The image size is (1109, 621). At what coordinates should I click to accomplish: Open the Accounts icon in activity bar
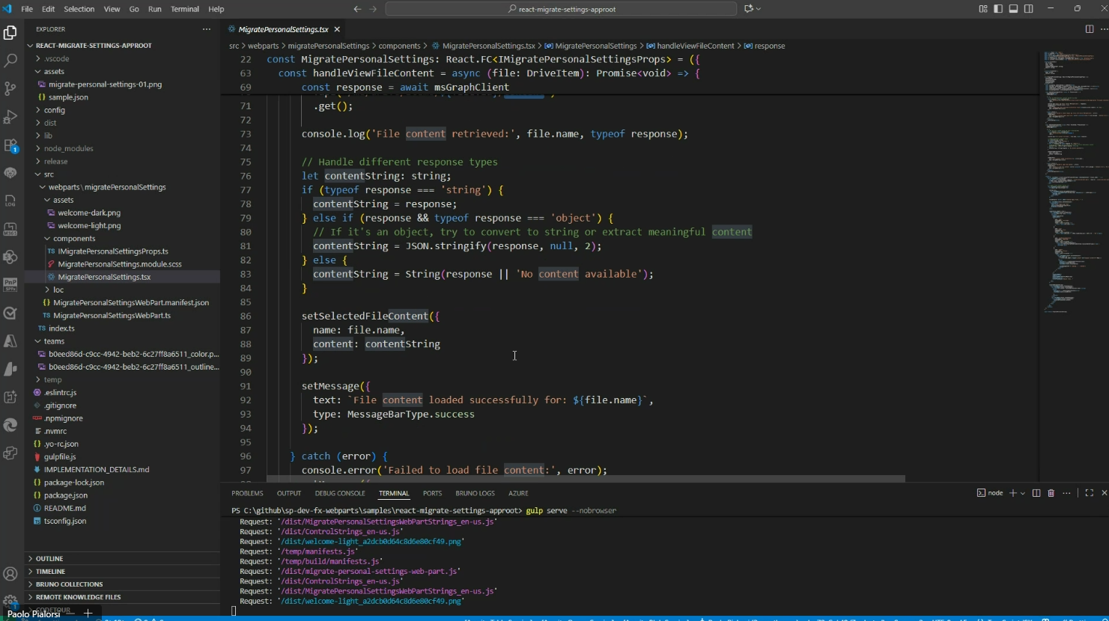point(10,574)
